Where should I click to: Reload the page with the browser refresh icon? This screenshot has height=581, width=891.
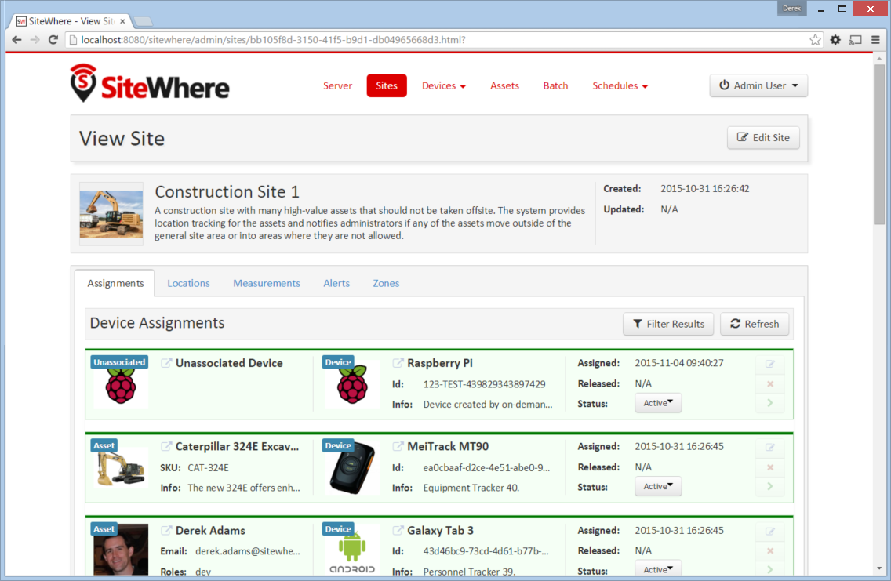tap(53, 40)
